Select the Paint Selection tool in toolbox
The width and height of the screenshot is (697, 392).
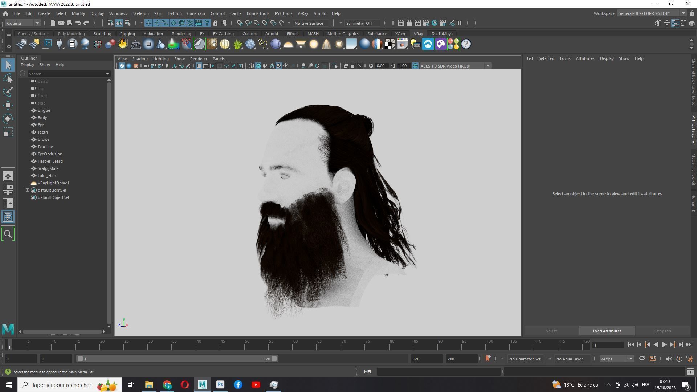[x=8, y=92]
